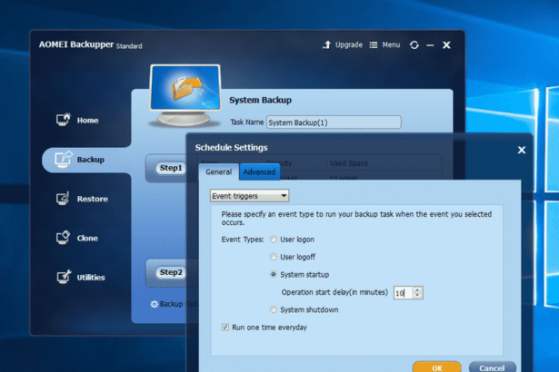
Task: Select the System shutdown radio button
Action: click(273, 309)
